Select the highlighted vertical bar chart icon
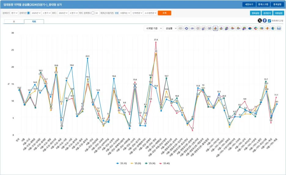286x175 pixels. coord(215,28)
